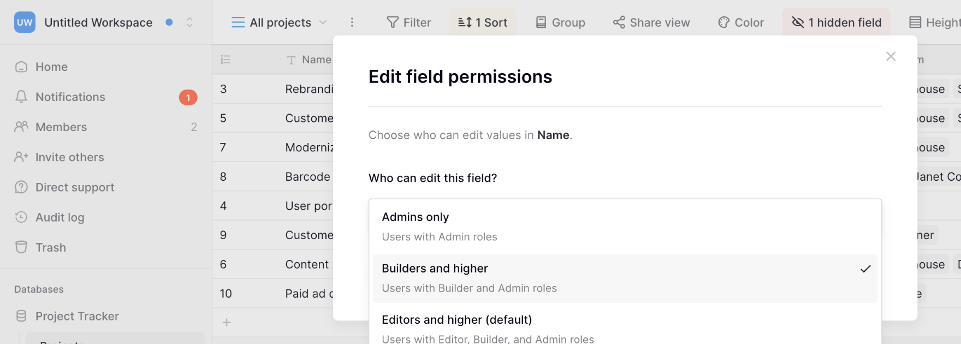Viewport: 961px width, 344px height.
Task: Open the Audit log
Action: (60, 217)
